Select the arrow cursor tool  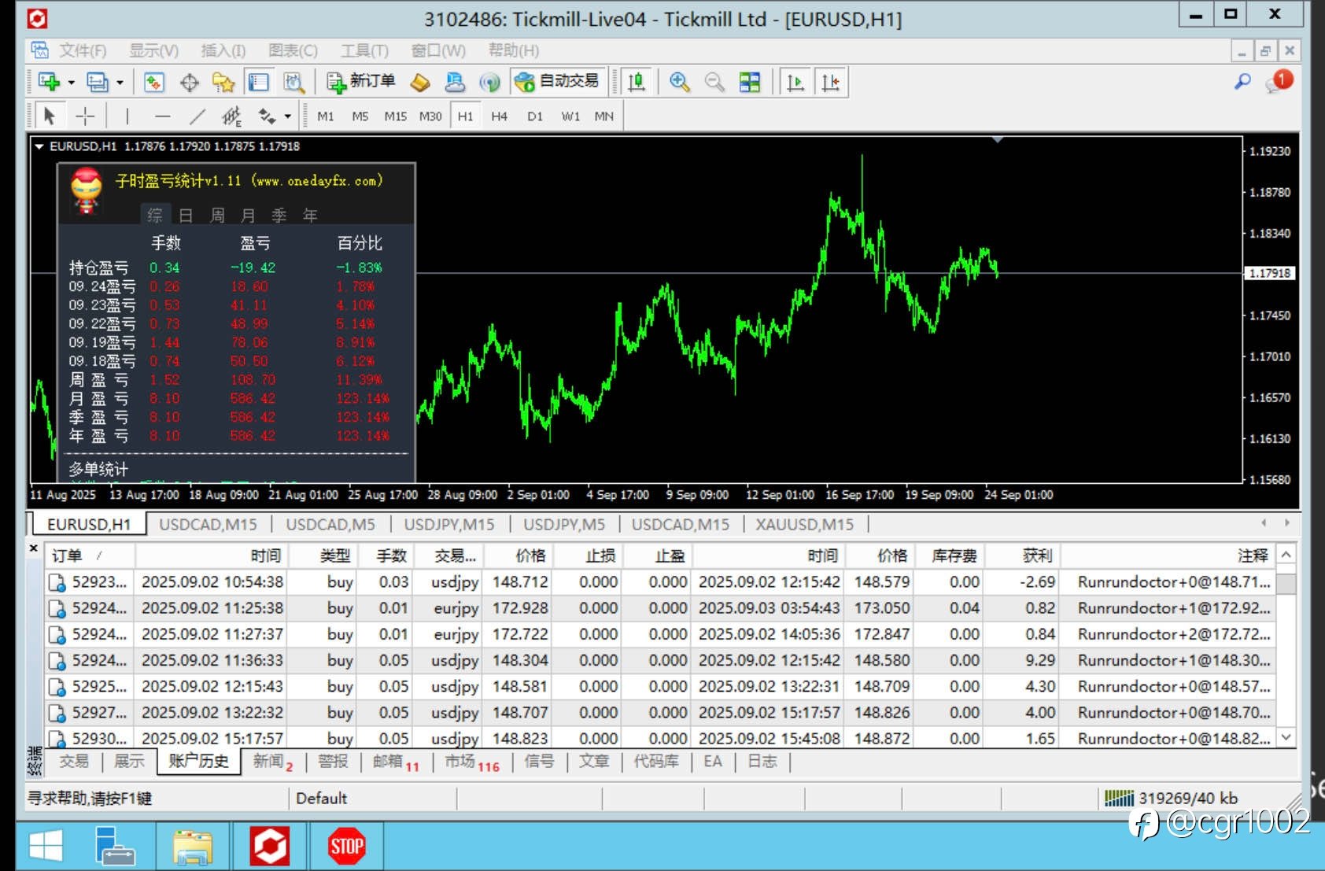[49, 116]
